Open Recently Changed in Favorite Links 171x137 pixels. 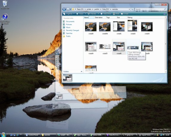click(71, 30)
